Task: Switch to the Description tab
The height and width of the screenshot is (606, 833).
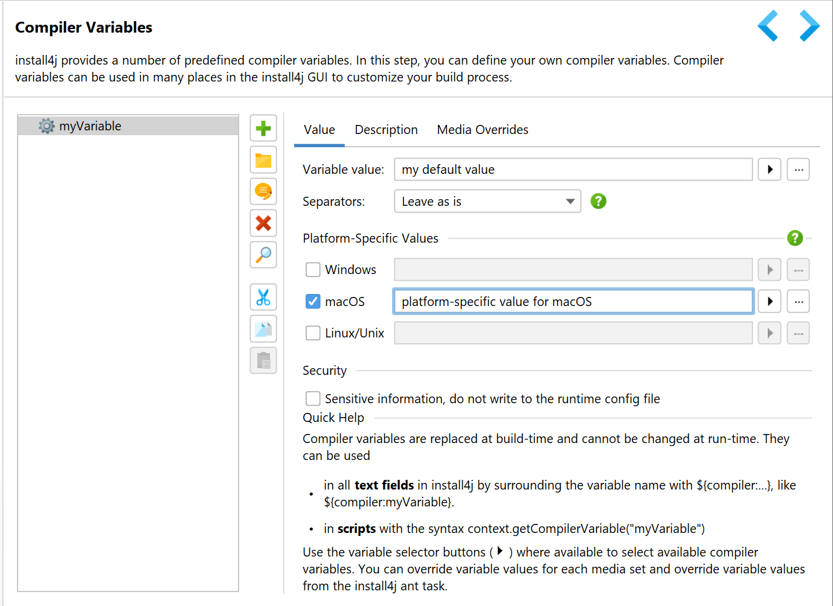Action: point(386,130)
